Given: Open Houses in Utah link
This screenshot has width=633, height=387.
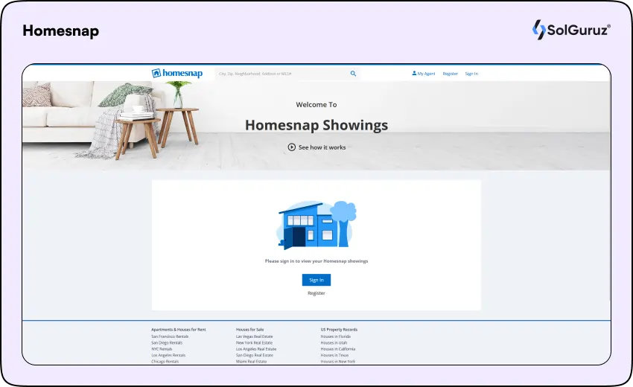Looking at the screenshot, I should (x=334, y=342).
